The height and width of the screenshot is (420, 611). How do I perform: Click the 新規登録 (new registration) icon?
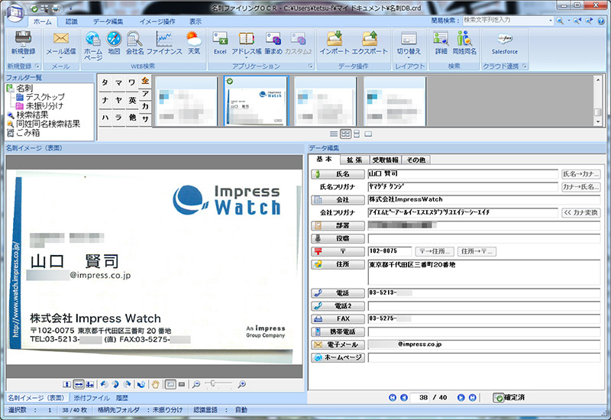tap(23, 38)
